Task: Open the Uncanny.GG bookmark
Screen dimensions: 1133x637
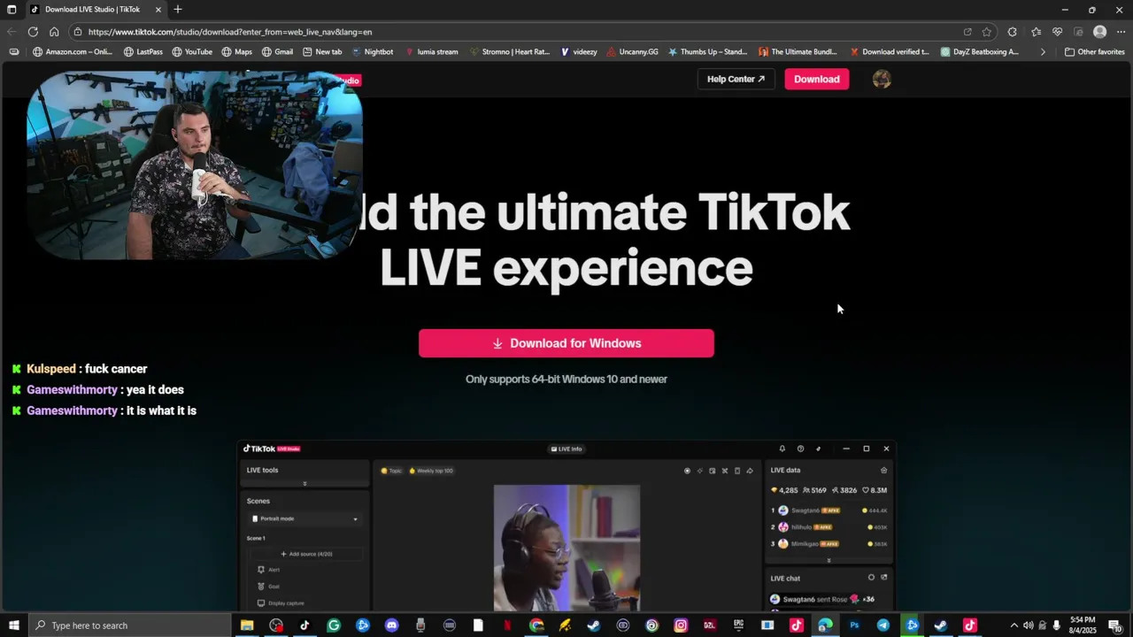Action: tap(632, 52)
